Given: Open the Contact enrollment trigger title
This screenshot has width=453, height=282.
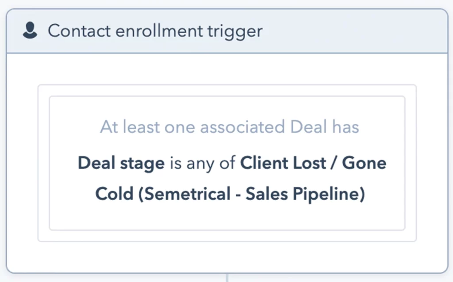Looking at the screenshot, I should click(x=155, y=31).
